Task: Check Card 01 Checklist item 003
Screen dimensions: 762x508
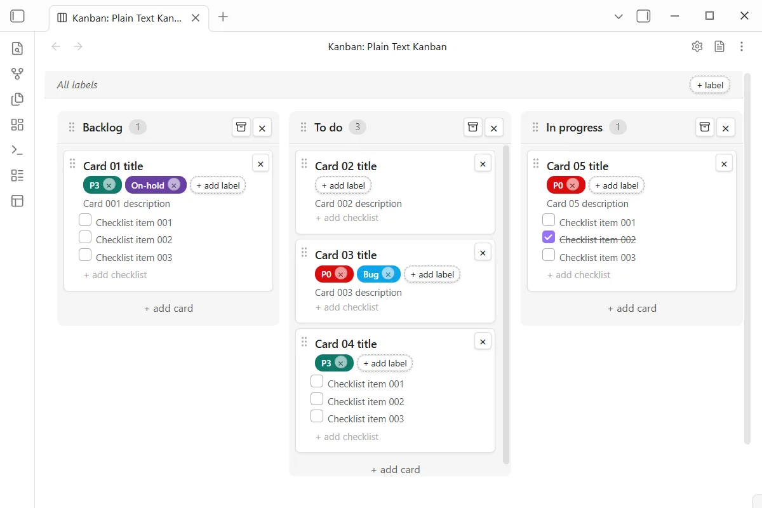Action: pos(85,255)
